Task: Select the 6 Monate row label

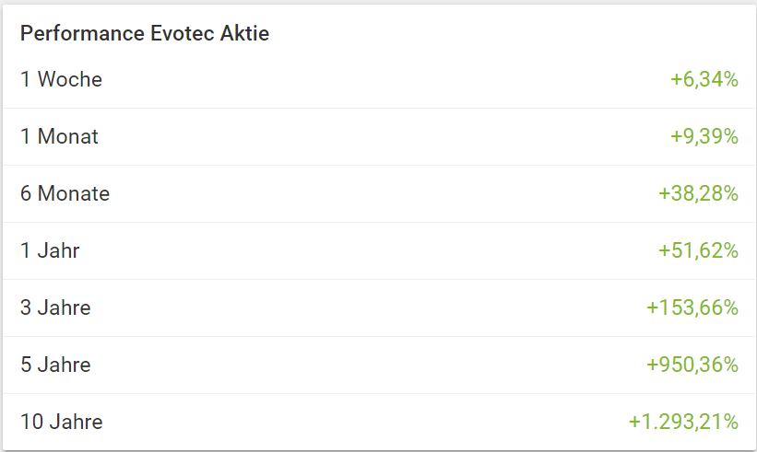Action: (x=65, y=194)
